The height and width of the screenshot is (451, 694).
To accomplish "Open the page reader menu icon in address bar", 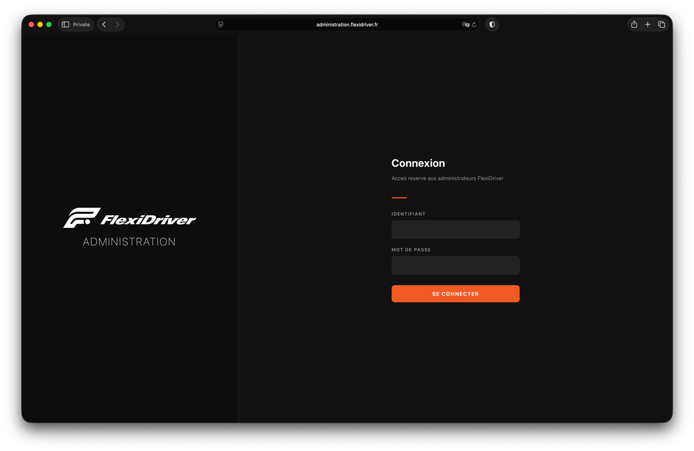I will [221, 24].
